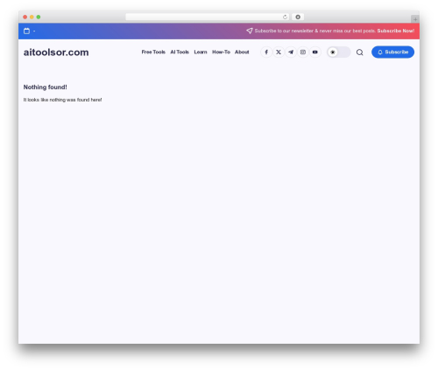Focus the browser address bar
This screenshot has height=370, width=438.
[208, 17]
